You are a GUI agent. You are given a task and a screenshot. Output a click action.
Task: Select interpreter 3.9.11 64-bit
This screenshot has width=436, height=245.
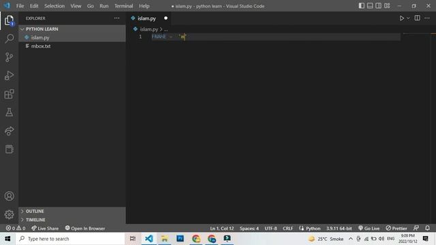339,229
